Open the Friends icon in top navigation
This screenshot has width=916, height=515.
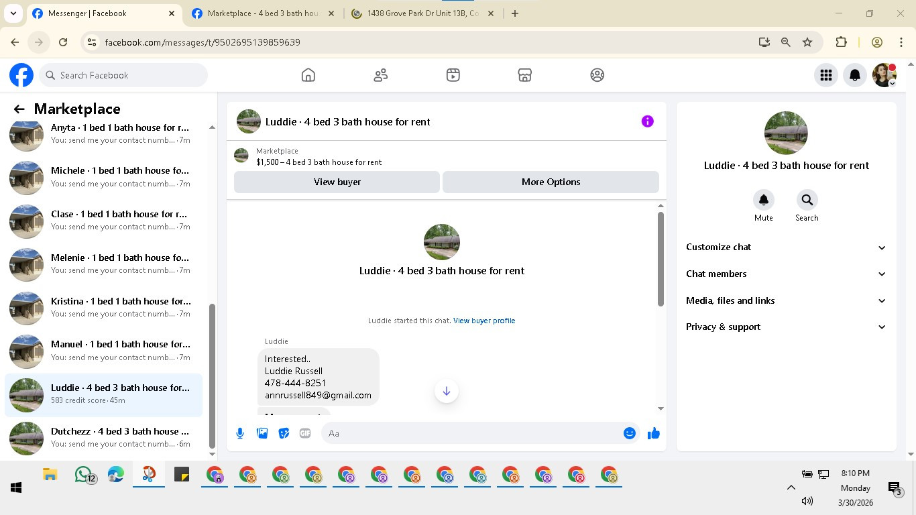tap(381, 75)
